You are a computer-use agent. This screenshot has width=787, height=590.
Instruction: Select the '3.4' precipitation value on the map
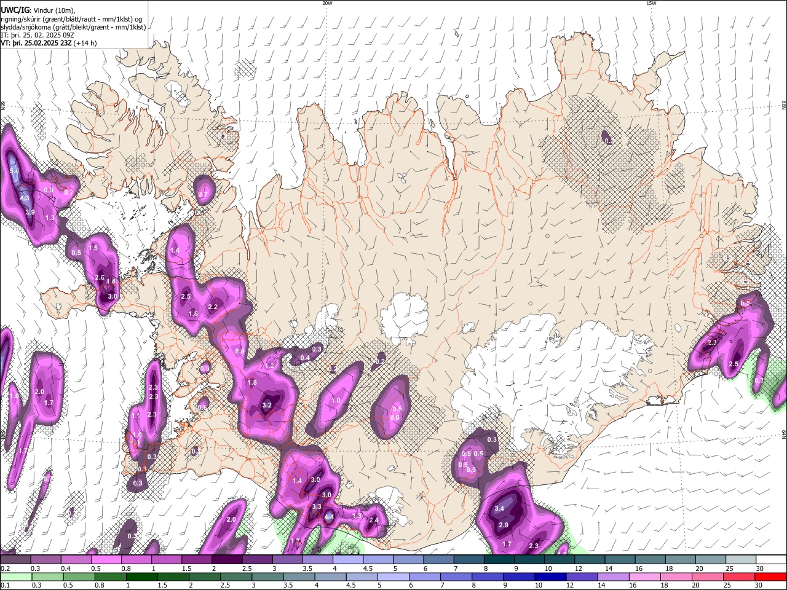tap(499, 509)
